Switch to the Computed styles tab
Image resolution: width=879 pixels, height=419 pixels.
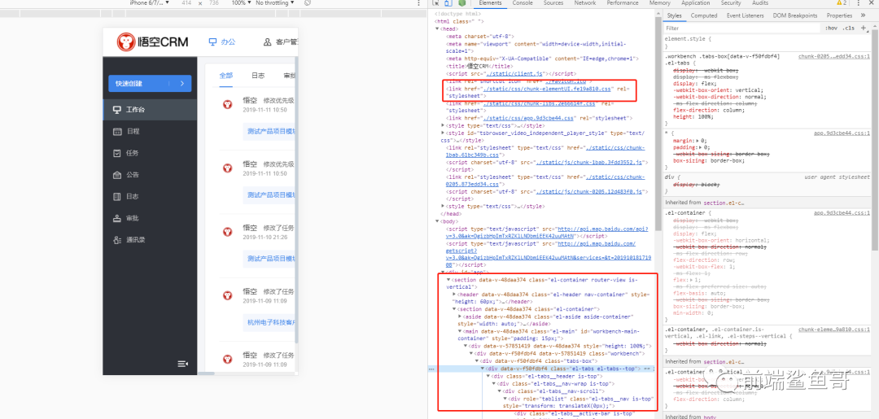coord(704,15)
